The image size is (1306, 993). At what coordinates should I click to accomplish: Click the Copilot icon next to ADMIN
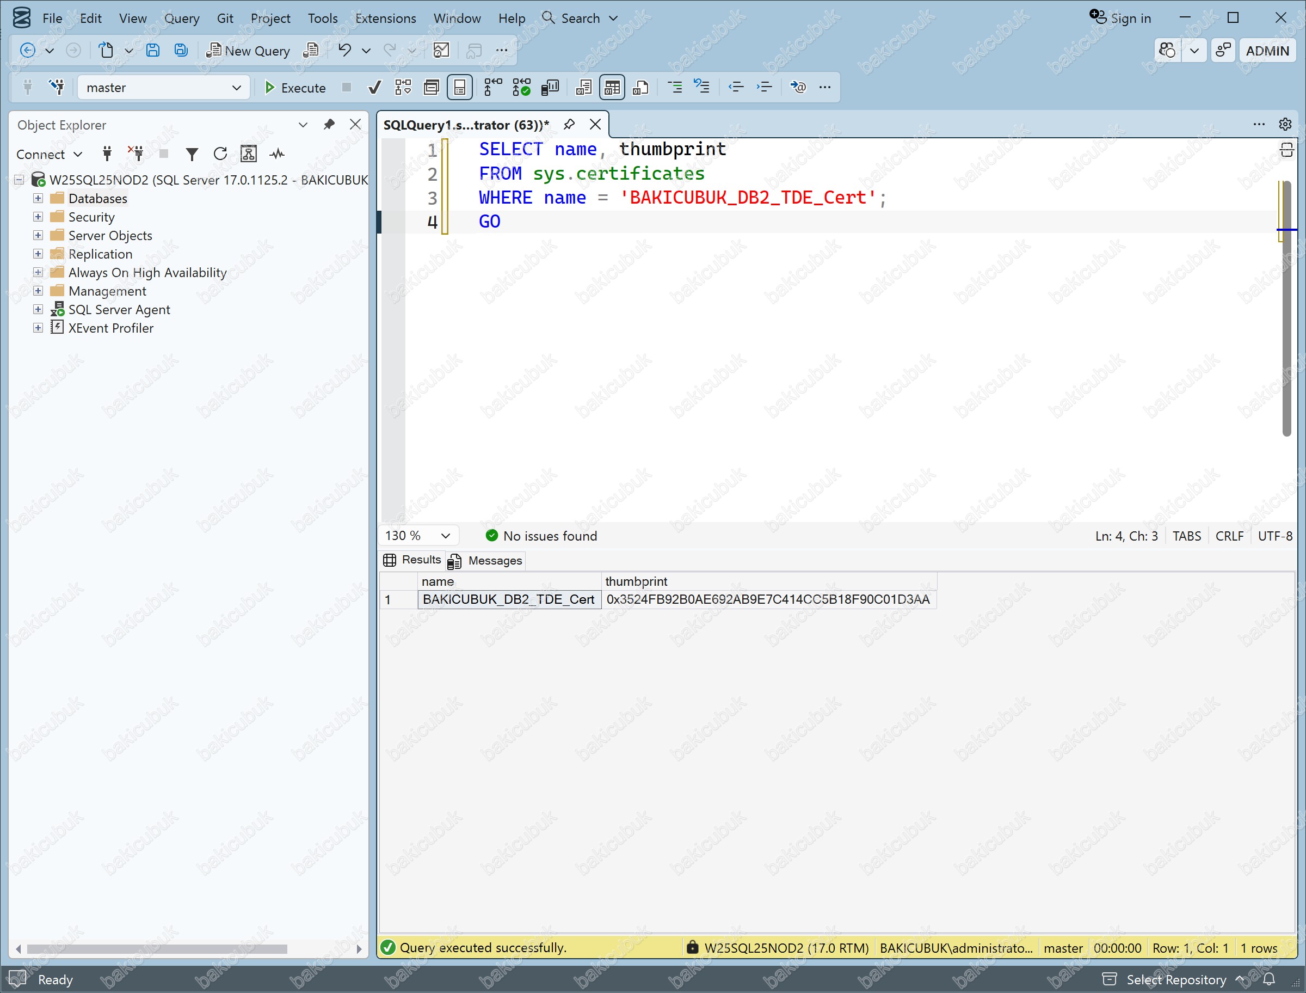click(1167, 50)
